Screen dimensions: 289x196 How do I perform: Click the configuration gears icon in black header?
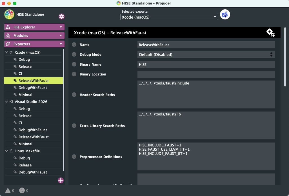click(270, 33)
